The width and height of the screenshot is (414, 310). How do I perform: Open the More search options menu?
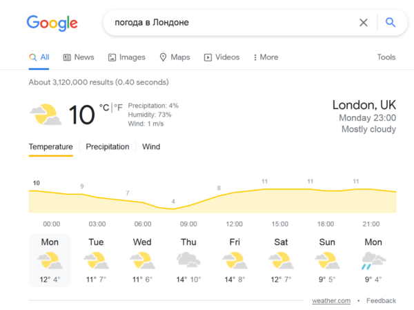[x=266, y=57]
